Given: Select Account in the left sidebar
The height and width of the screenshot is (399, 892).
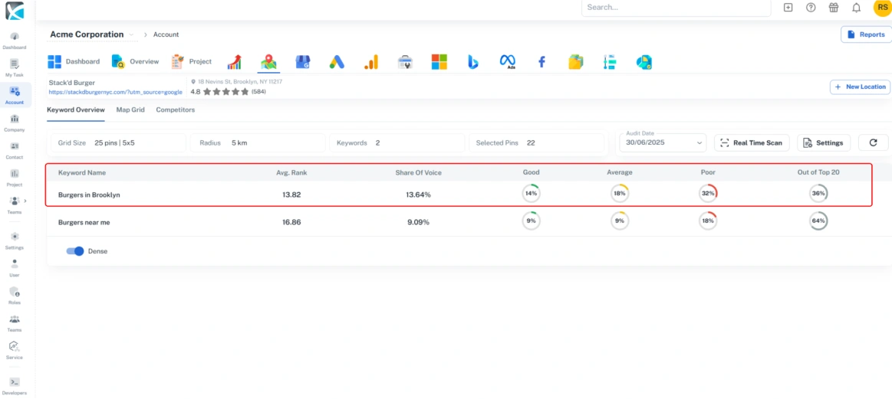Looking at the screenshot, I should tap(15, 95).
